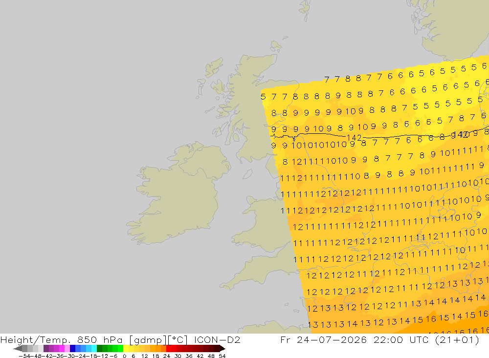The height and width of the screenshot is (358, 489).
Task: Select the dark purple swatch above -42
Action: tap(46, 349)
